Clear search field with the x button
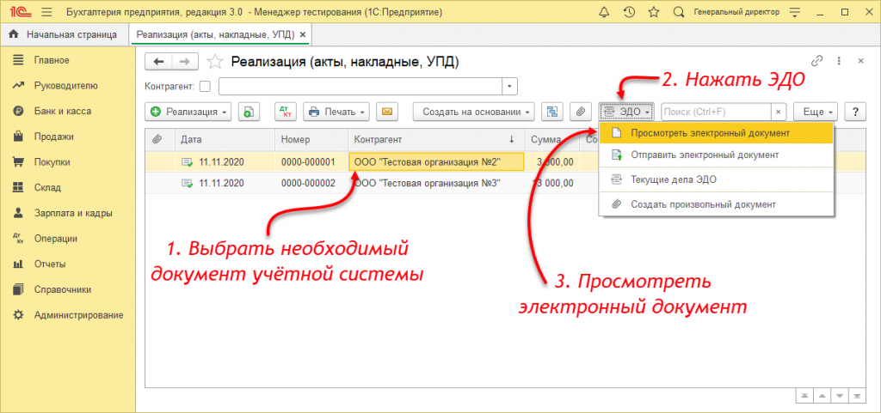 778,112
